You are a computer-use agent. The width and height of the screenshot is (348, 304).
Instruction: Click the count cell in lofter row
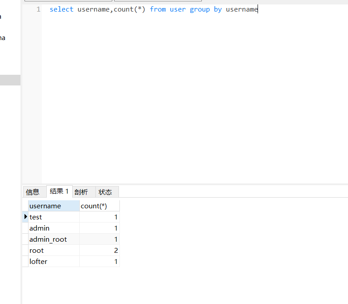point(99,261)
